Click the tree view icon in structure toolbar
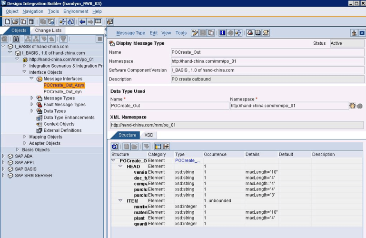 click(x=166, y=147)
